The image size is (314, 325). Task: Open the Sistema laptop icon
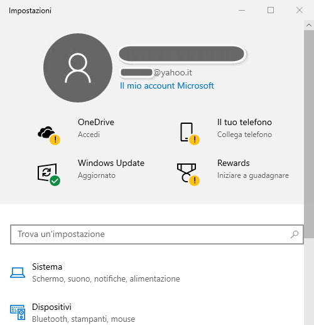(18, 272)
